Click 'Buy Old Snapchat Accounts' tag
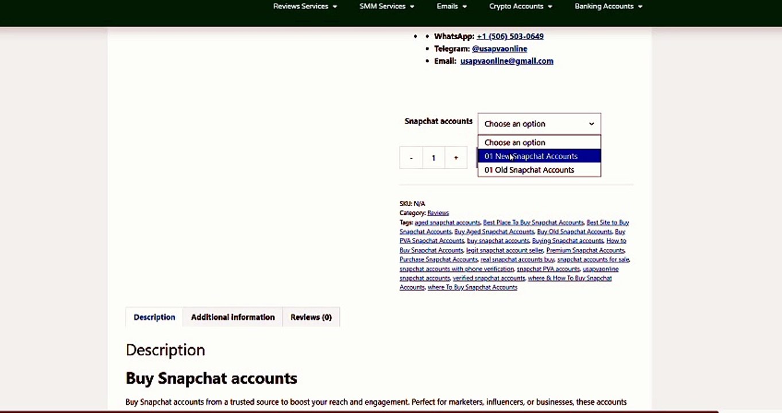Screen dimensions: 782x413 574,232
